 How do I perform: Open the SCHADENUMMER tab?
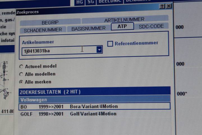pyautogui.click(x=43, y=30)
